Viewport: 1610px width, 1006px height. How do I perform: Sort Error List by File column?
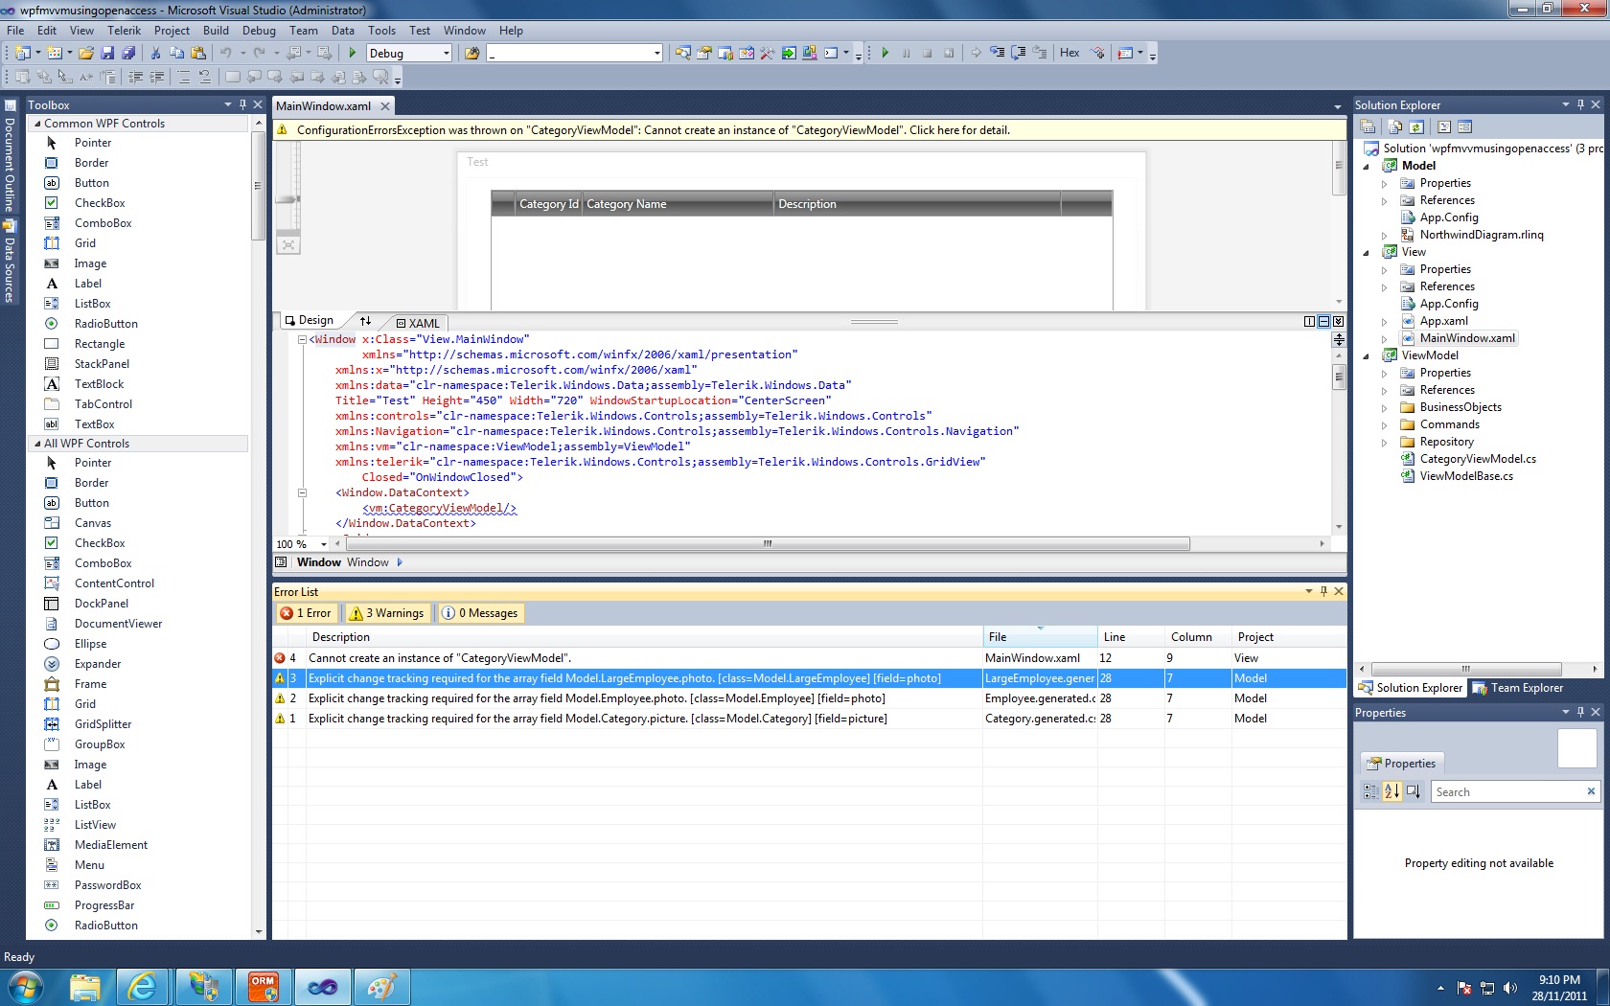click(x=1040, y=637)
